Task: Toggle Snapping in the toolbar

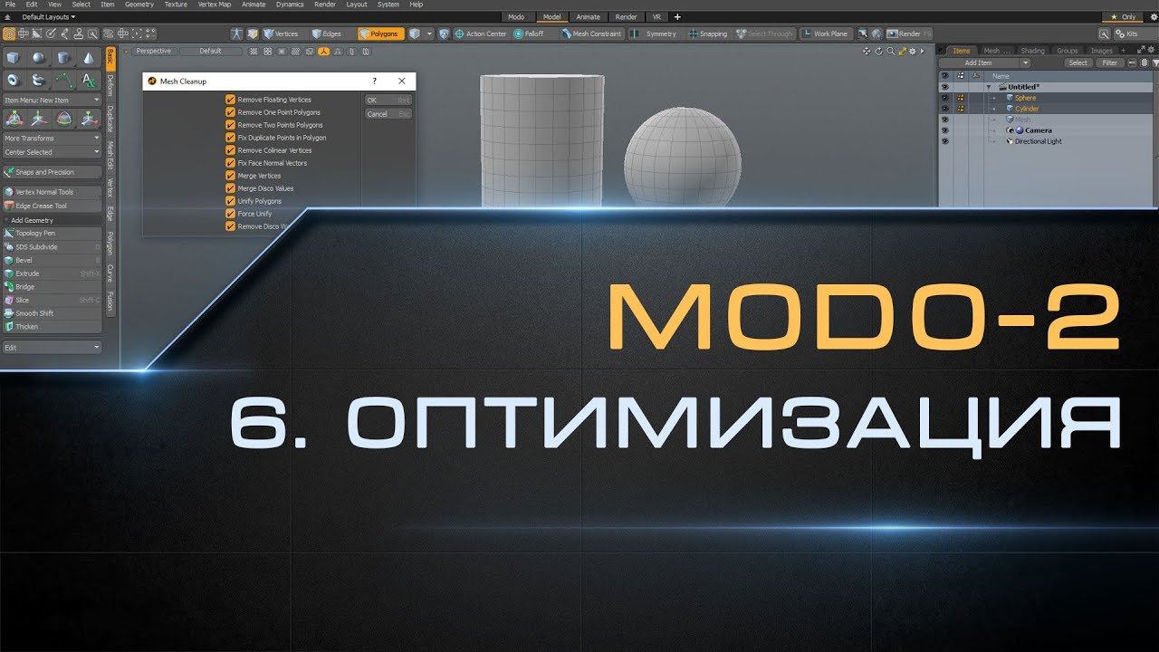Action: 708,34
